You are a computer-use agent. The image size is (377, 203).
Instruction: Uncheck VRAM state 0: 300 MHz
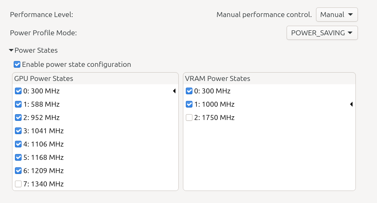pyautogui.click(x=189, y=91)
